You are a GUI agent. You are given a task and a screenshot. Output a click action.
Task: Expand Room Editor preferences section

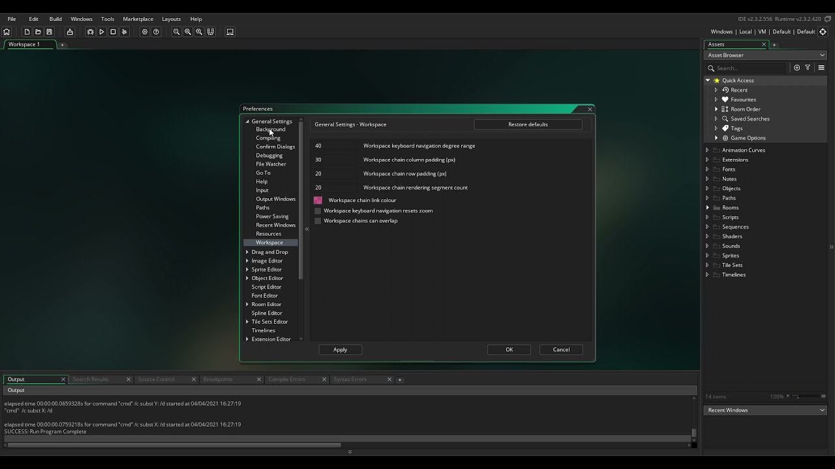pyautogui.click(x=247, y=304)
